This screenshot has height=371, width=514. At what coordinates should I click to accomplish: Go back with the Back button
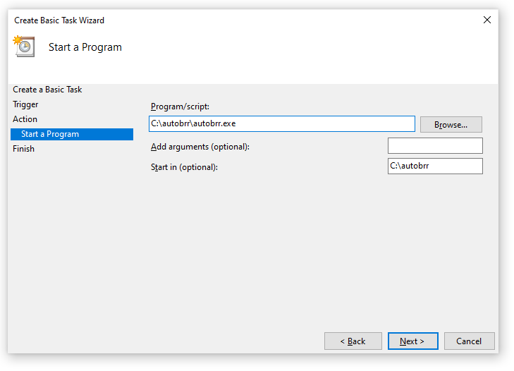click(x=353, y=341)
